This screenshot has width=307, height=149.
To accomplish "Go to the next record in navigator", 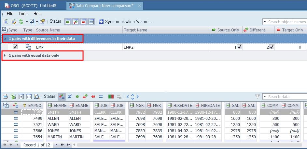I will pyautogui.click(x=56, y=145).
